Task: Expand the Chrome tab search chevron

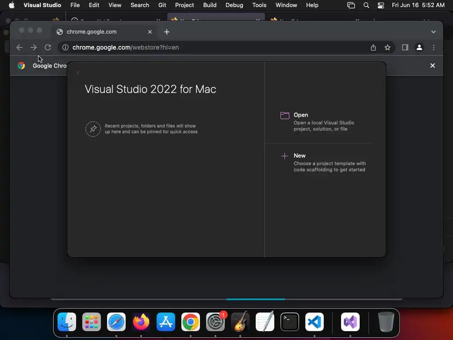Action: (x=434, y=32)
